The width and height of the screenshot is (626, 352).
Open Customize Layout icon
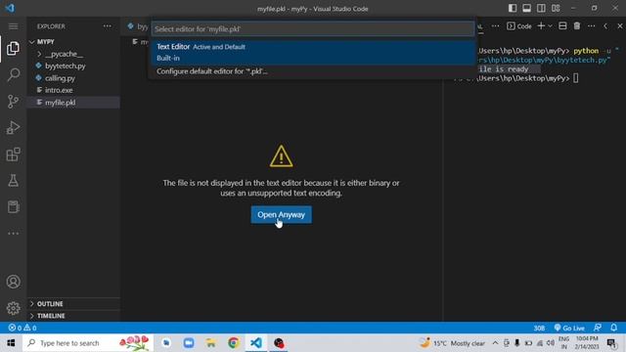point(556,9)
